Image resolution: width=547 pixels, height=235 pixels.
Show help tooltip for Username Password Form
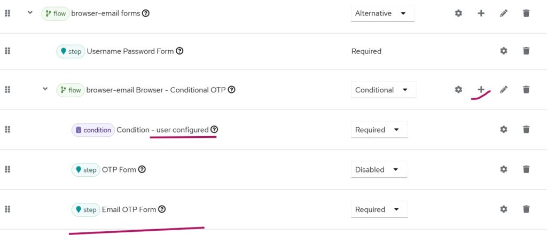(179, 51)
